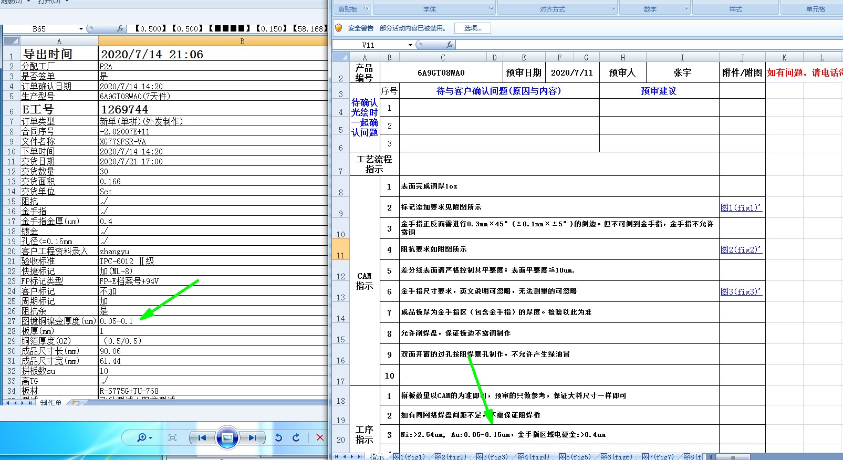
Task: Open the 剪贴板 group dialog launcher
Action: click(x=366, y=8)
